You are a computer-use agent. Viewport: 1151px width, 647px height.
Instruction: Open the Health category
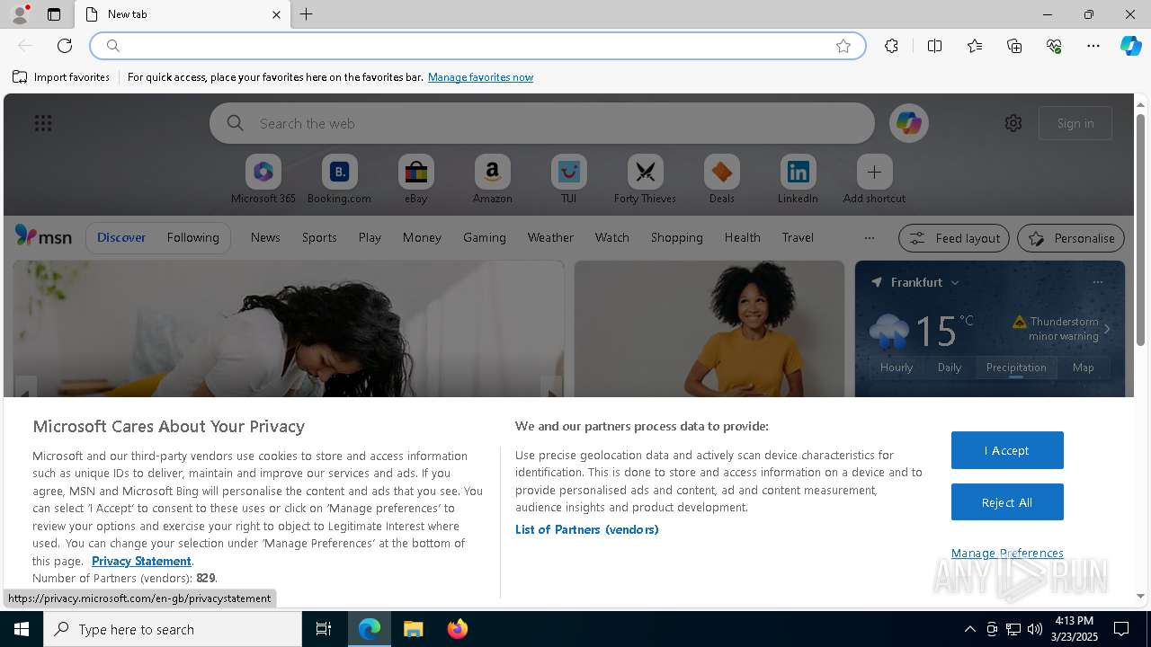coord(742,237)
